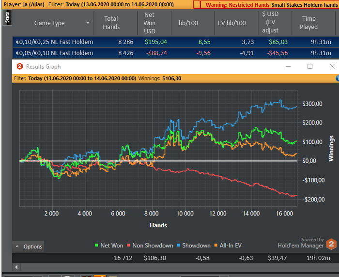Toggle the All-In EV orange legend entry

pyautogui.click(x=228, y=246)
